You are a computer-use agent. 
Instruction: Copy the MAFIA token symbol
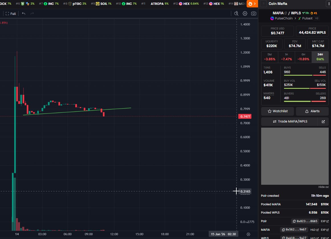pos(286,13)
